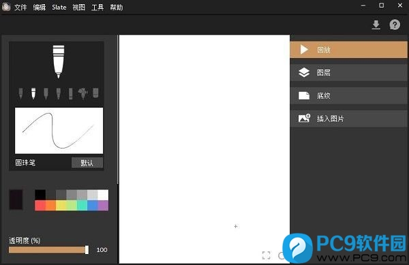Screen dimensions: 409x265
Task: Click the fit-to-screen frame icon below the canvas
Action: pos(266,255)
